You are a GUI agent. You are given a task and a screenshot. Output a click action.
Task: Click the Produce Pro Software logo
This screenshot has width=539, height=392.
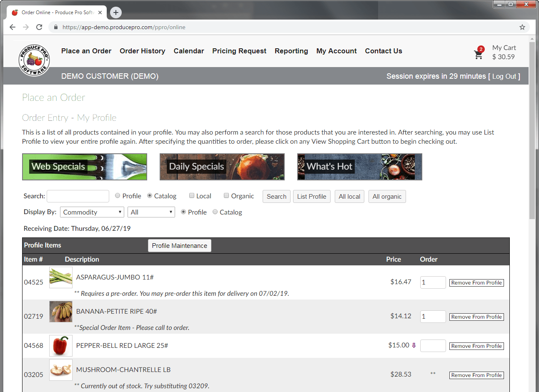(34, 60)
